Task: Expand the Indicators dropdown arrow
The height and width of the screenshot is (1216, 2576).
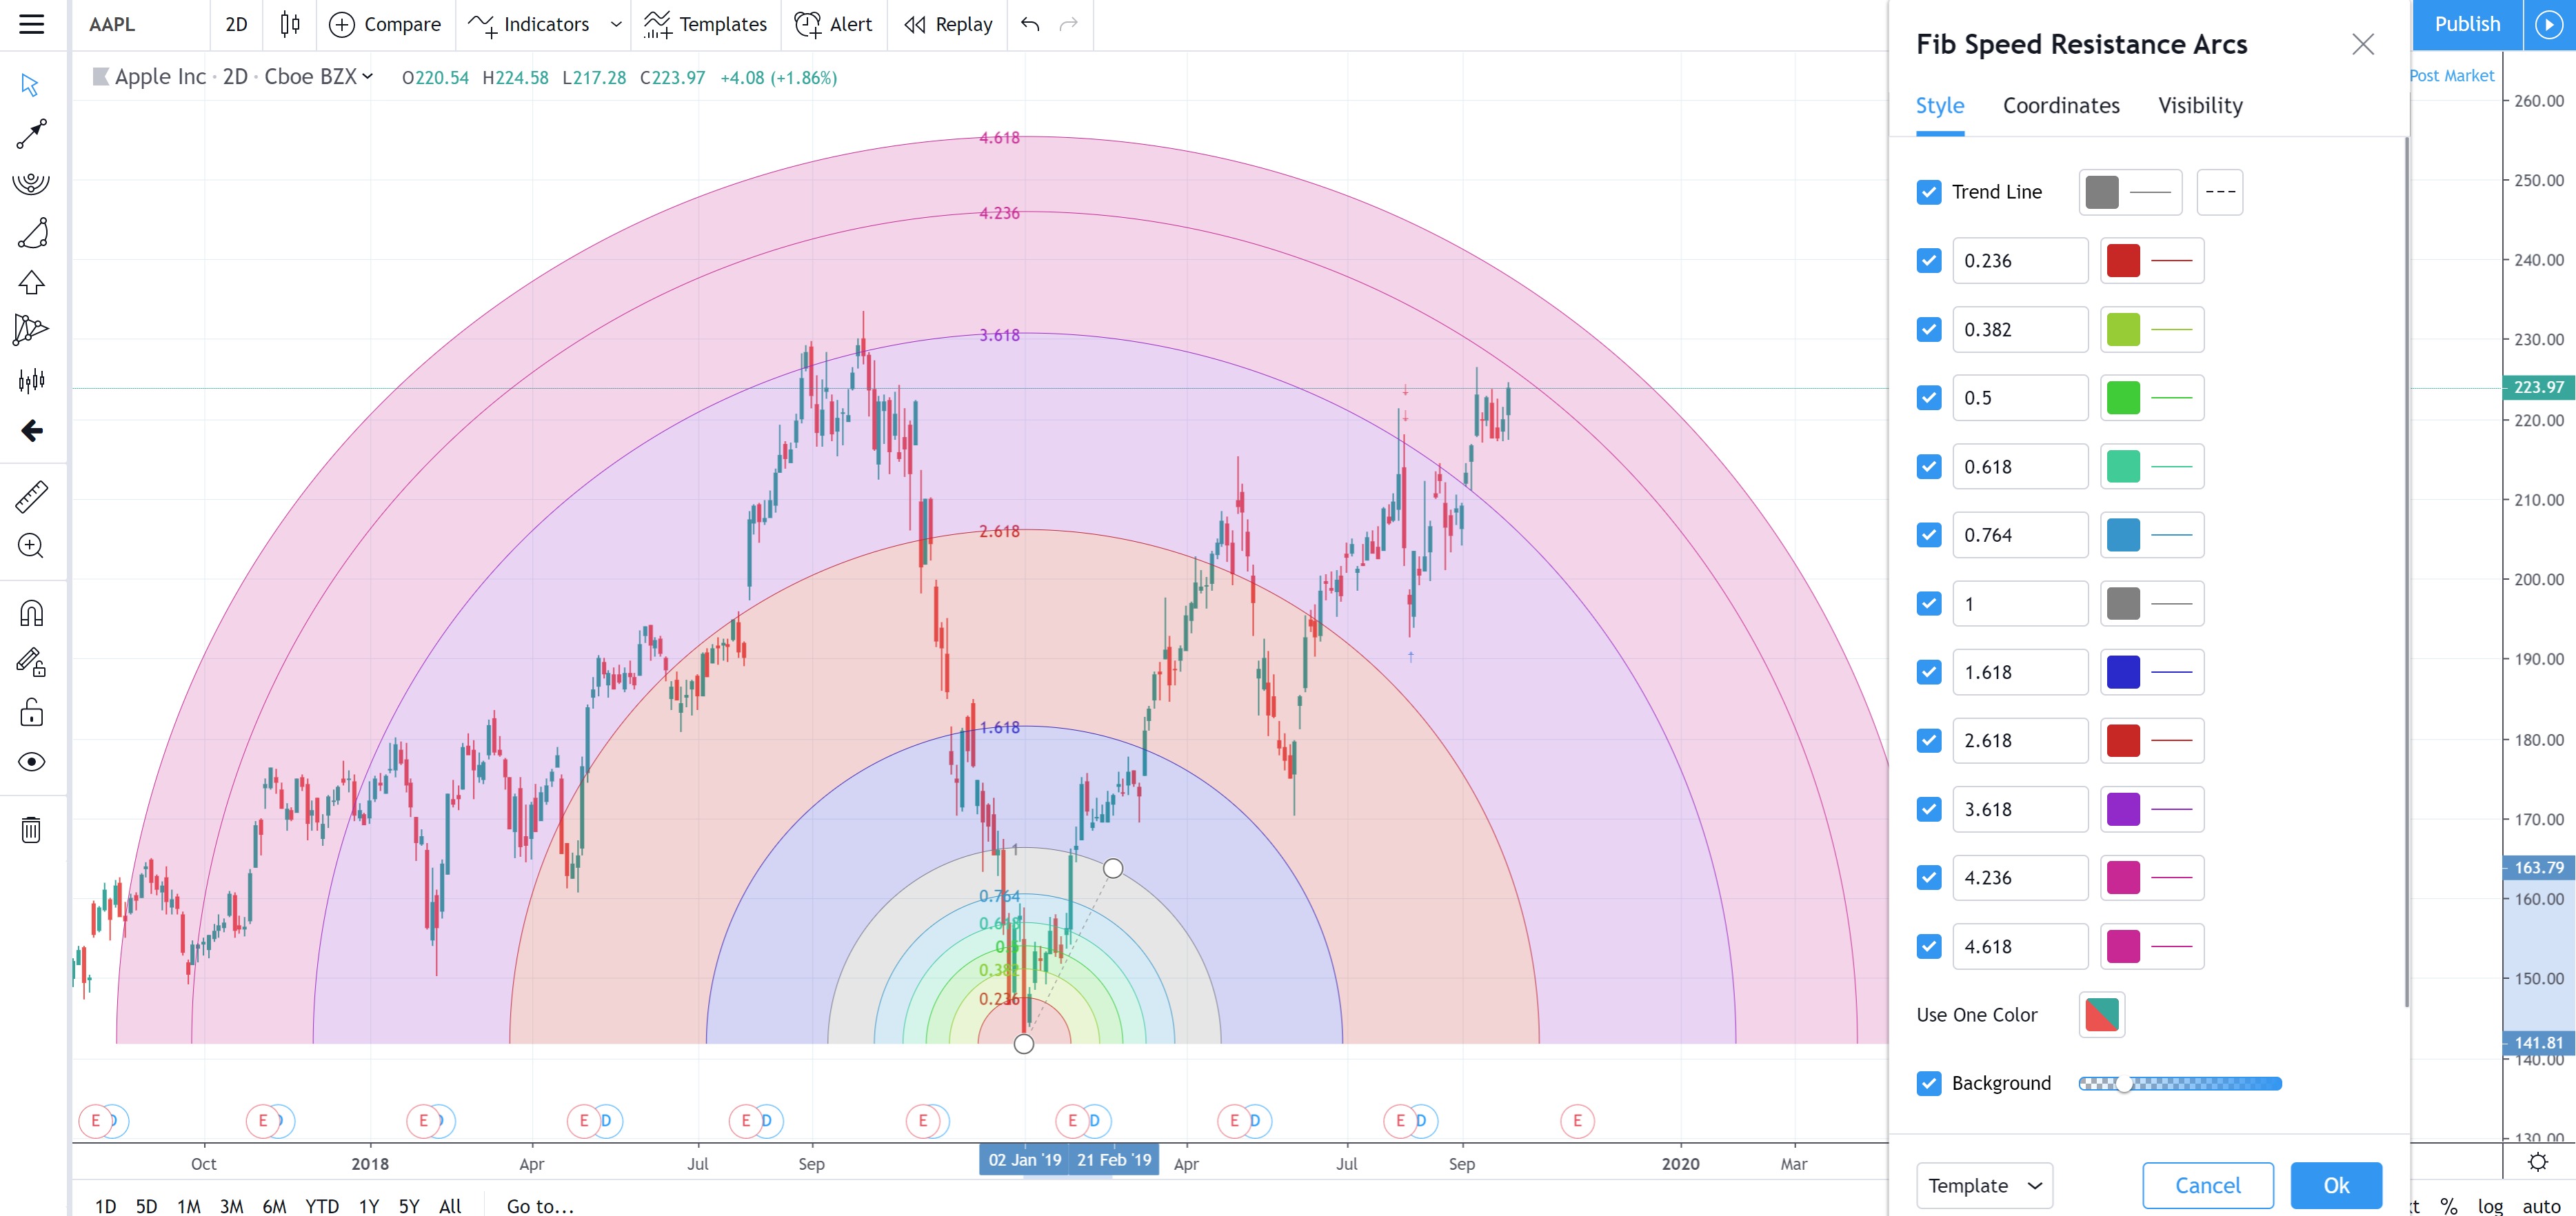Action: tap(616, 24)
